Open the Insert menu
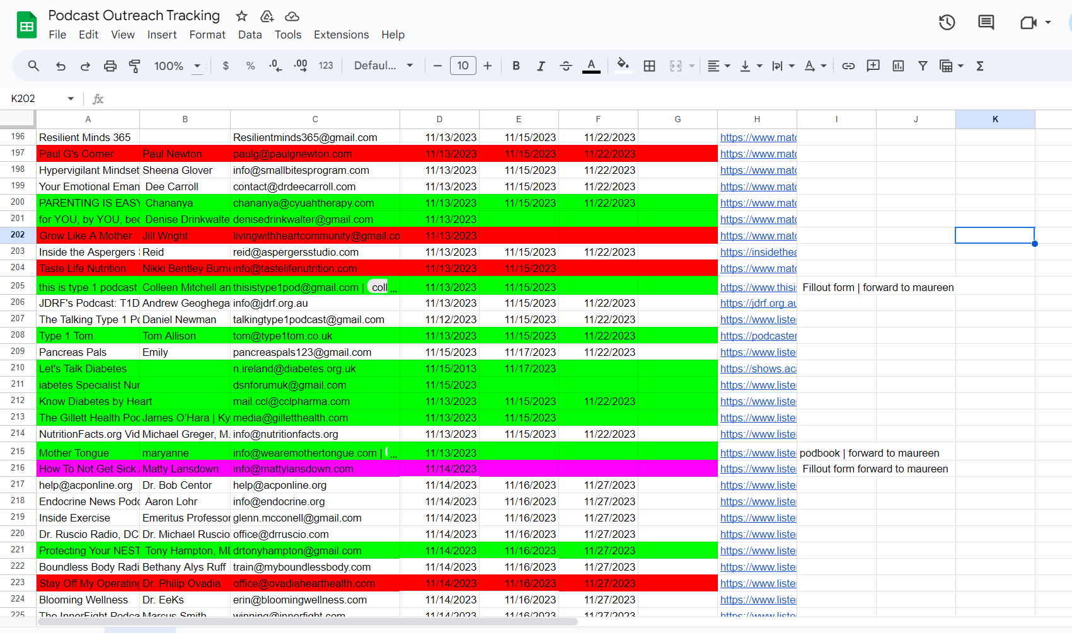1072x633 pixels. (162, 35)
